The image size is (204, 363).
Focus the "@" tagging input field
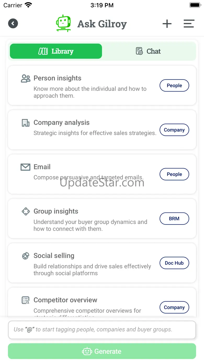pos(102,330)
